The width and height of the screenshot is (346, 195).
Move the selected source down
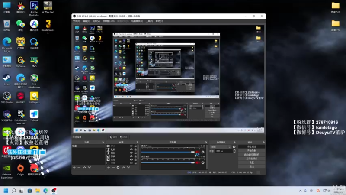pyautogui.click(x=128, y=167)
